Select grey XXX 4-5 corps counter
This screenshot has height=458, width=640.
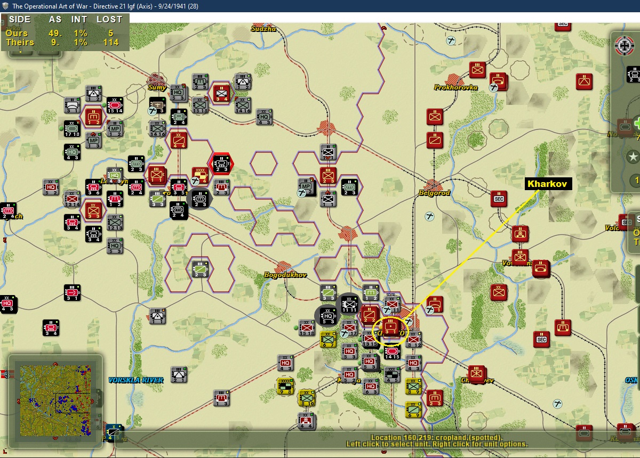tap(391, 374)
